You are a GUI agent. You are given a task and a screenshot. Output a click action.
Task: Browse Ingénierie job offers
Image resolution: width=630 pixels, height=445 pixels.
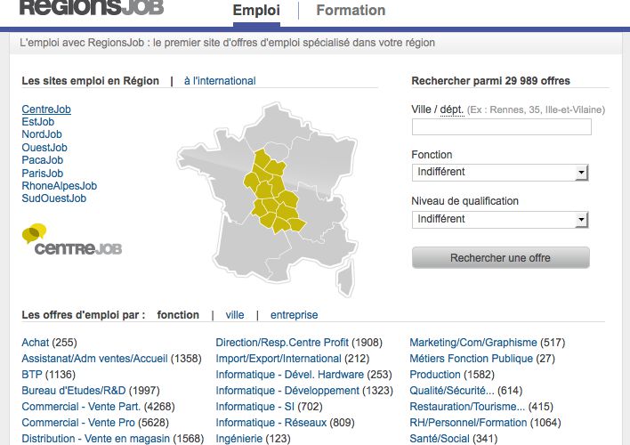coord(239,439)
